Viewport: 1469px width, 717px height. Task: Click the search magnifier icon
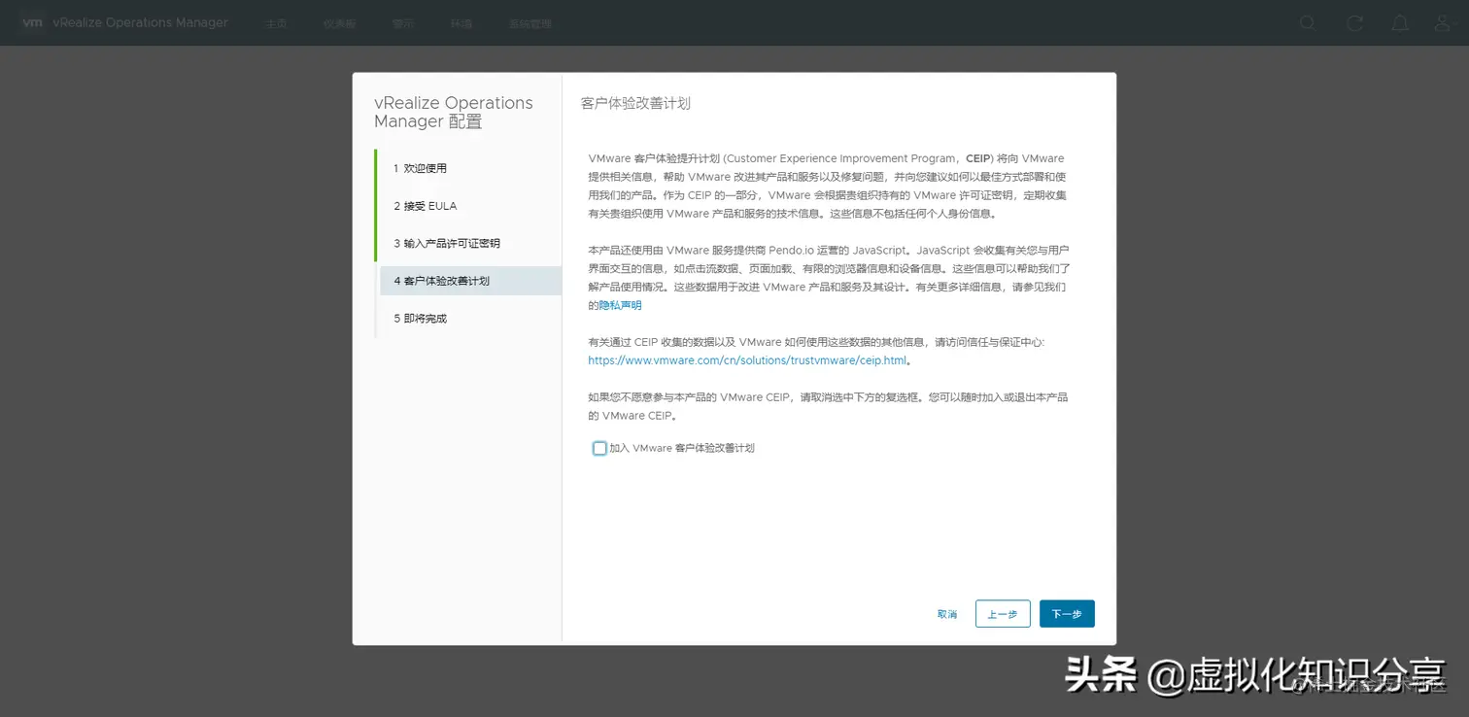[1307, 22]
